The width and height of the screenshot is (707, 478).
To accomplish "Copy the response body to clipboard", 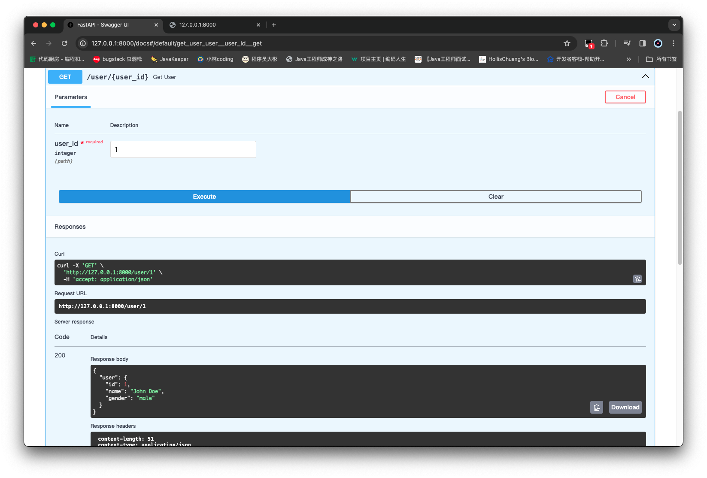I will click(x=596, y=407).
